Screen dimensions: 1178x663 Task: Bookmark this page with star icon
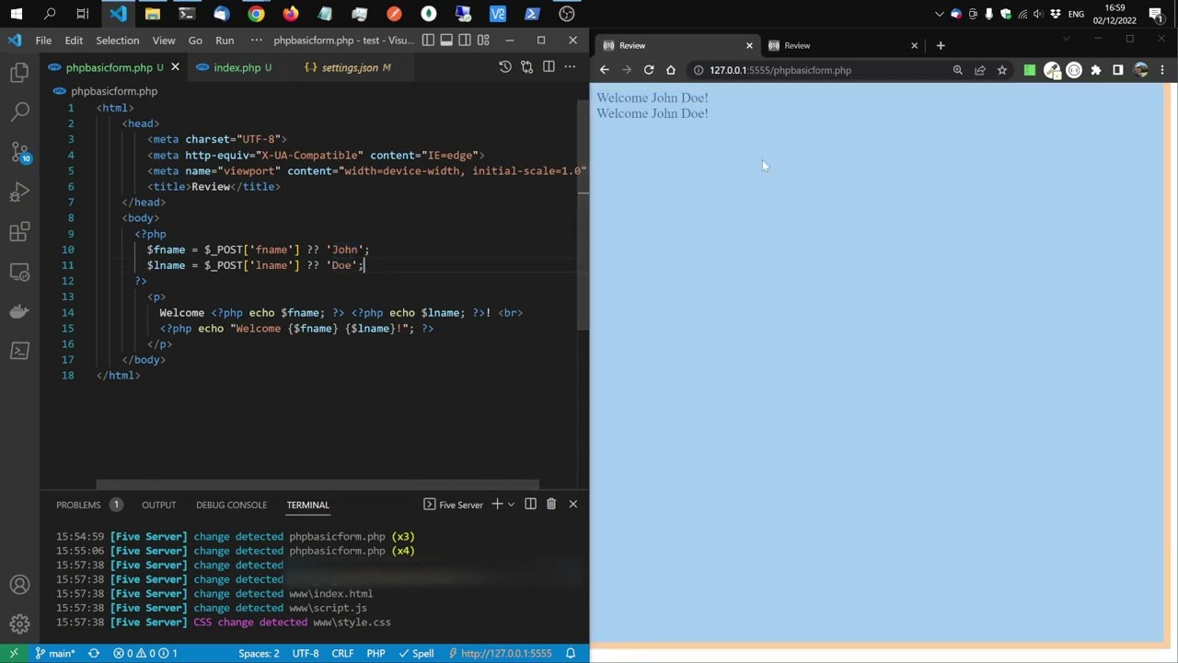coord(1002,70)
